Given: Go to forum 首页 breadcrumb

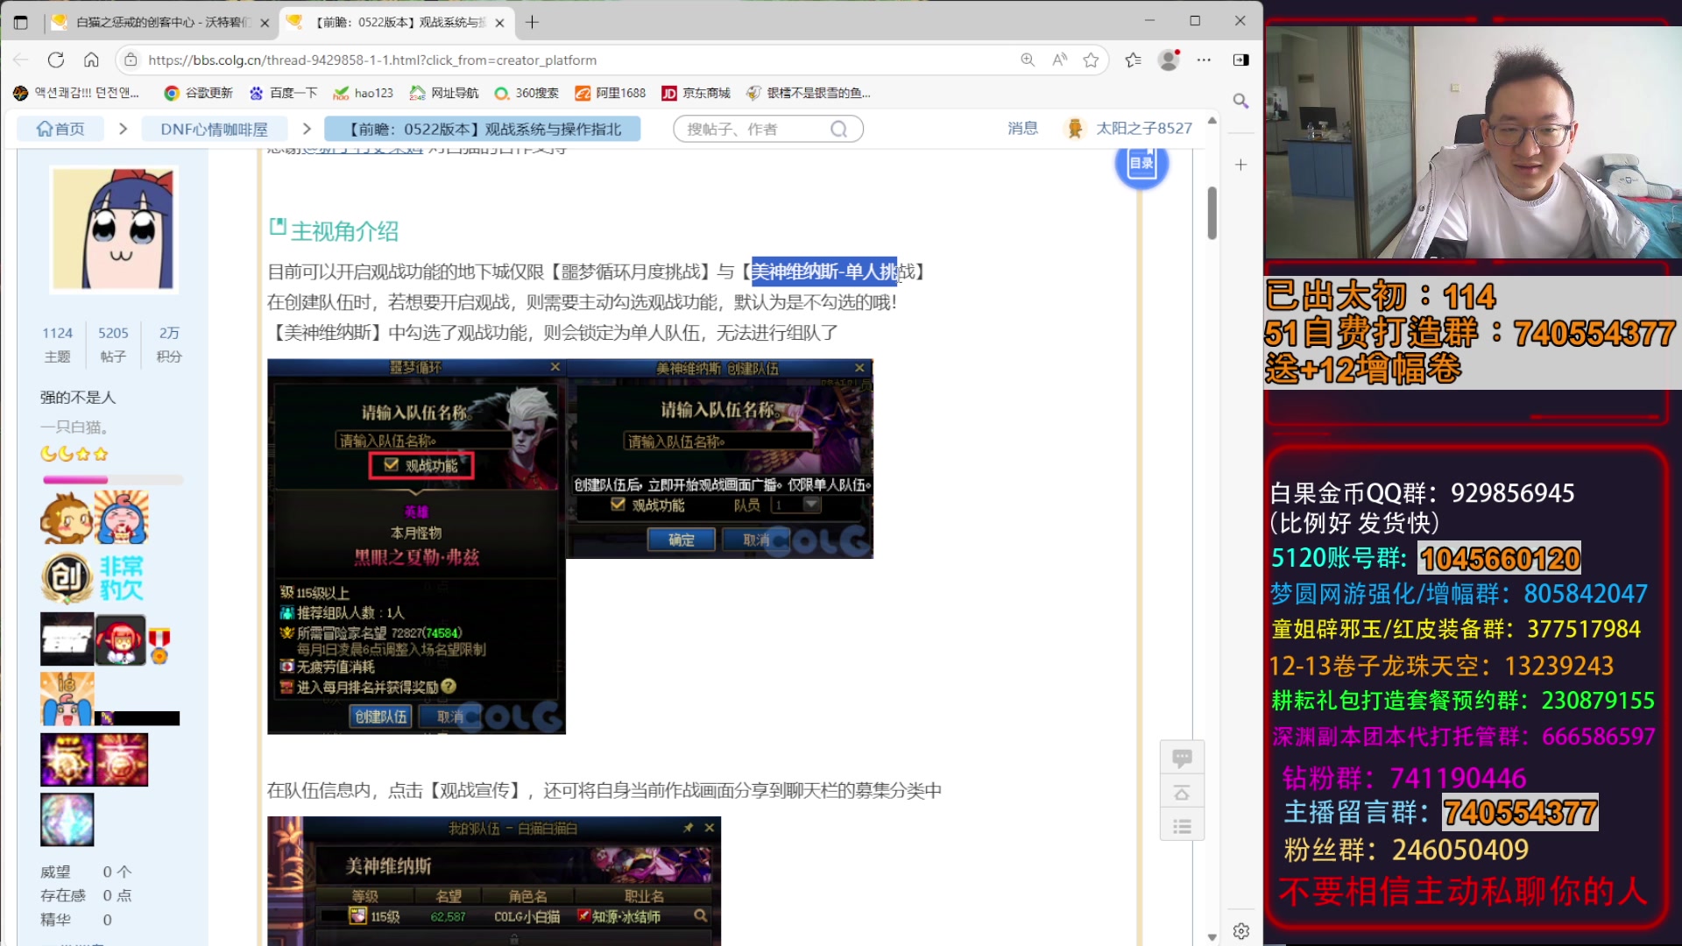Looking at the screenshot, I should coord(60,129).
